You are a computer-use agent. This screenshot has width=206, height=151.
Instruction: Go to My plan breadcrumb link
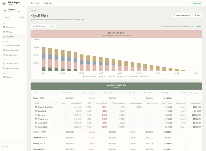pyautogui.click(x=37, y=3)
